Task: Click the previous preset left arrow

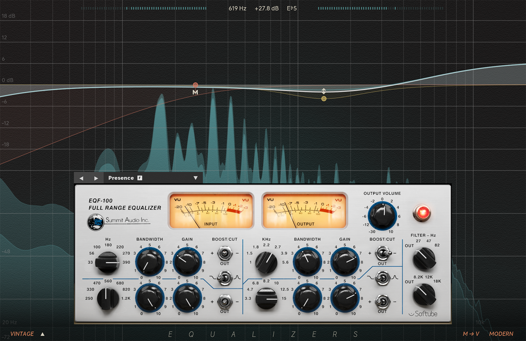Action: click(x=81, y=178)
